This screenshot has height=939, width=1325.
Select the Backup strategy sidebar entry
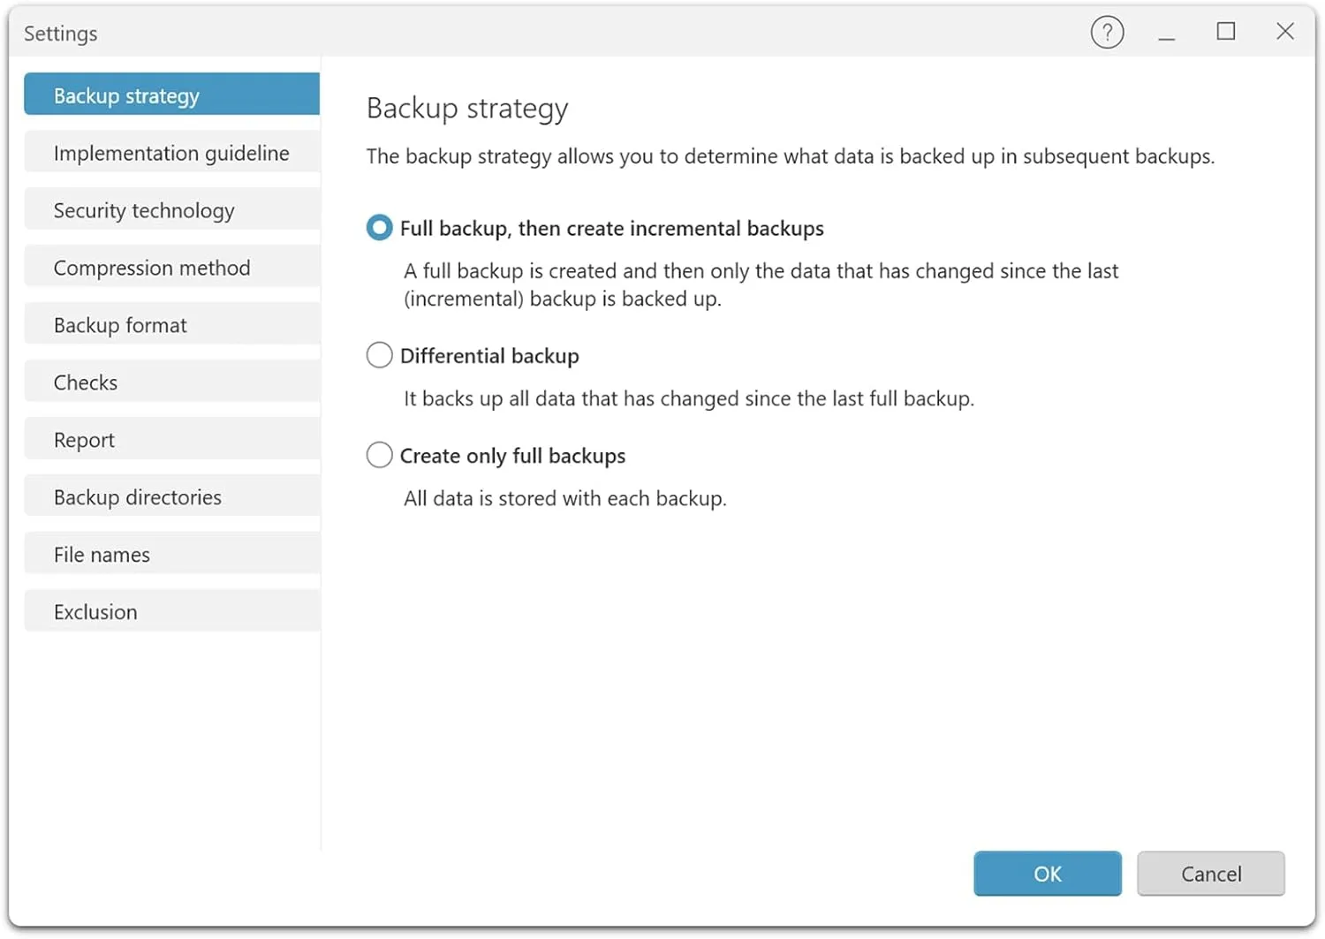[170, 95]
